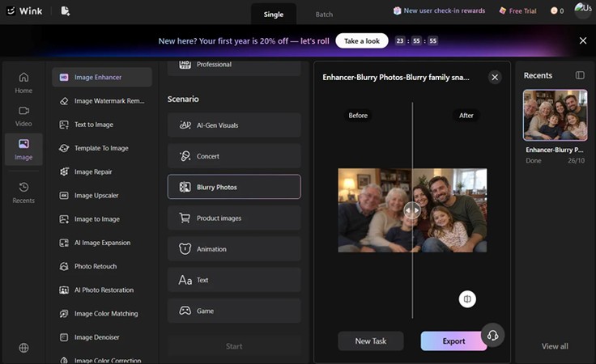Click View all in Recents
The width and height of the screenshot is (596, 364).
point(555,346)
